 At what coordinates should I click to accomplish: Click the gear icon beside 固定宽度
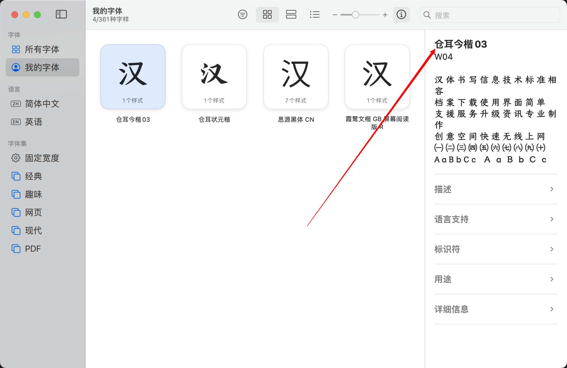(x=16, y=158)
